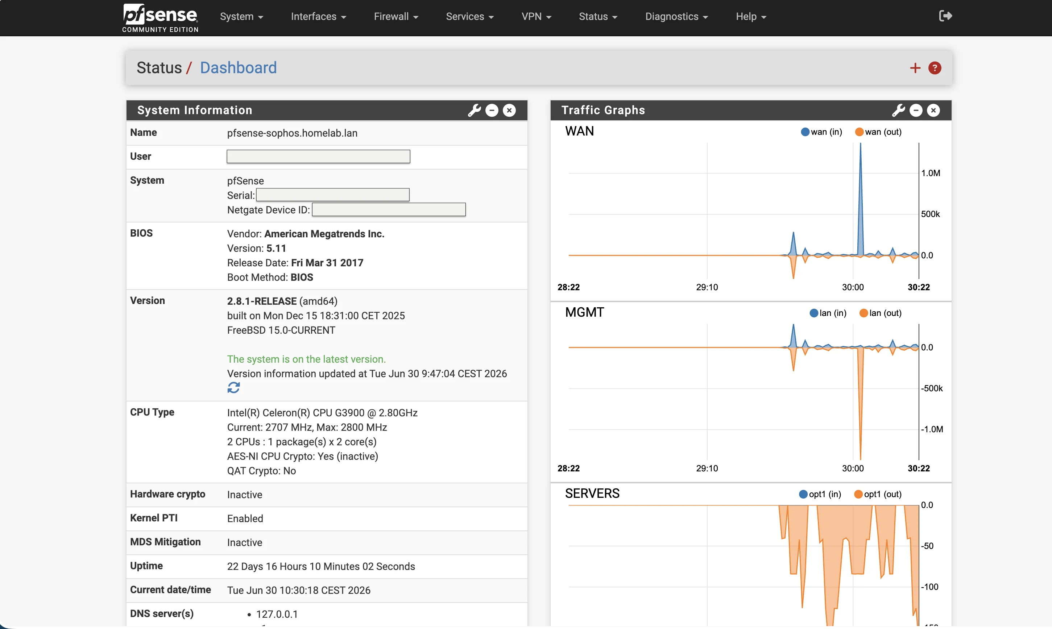The image size is (1052, 629).
Task: Open the Diagnostics dropdown menu
Action: tap(677, 17)
